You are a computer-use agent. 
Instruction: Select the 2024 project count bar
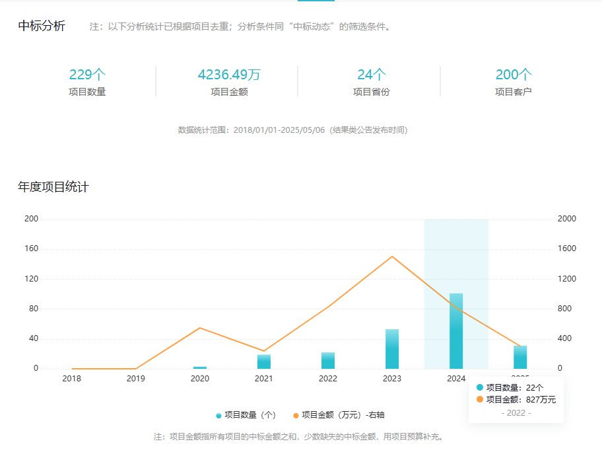pyautogui.click(x=456, y=331)
